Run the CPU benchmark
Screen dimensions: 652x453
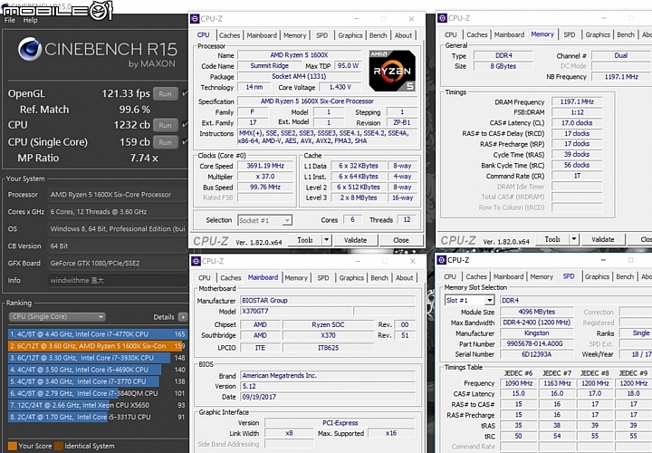coord(165,125)
